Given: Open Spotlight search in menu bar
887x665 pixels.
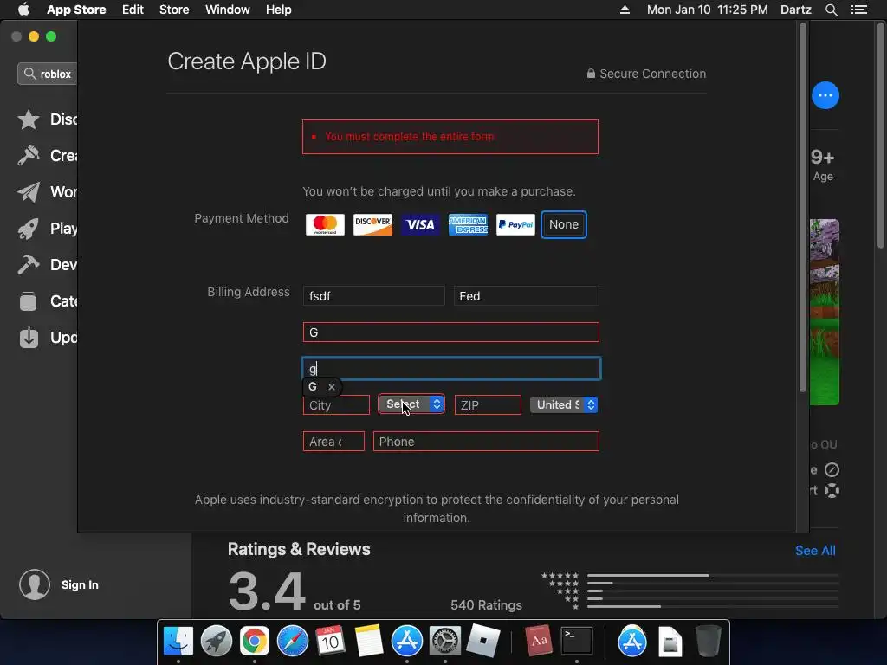Looking at the screenshot, I should [831, 10].
